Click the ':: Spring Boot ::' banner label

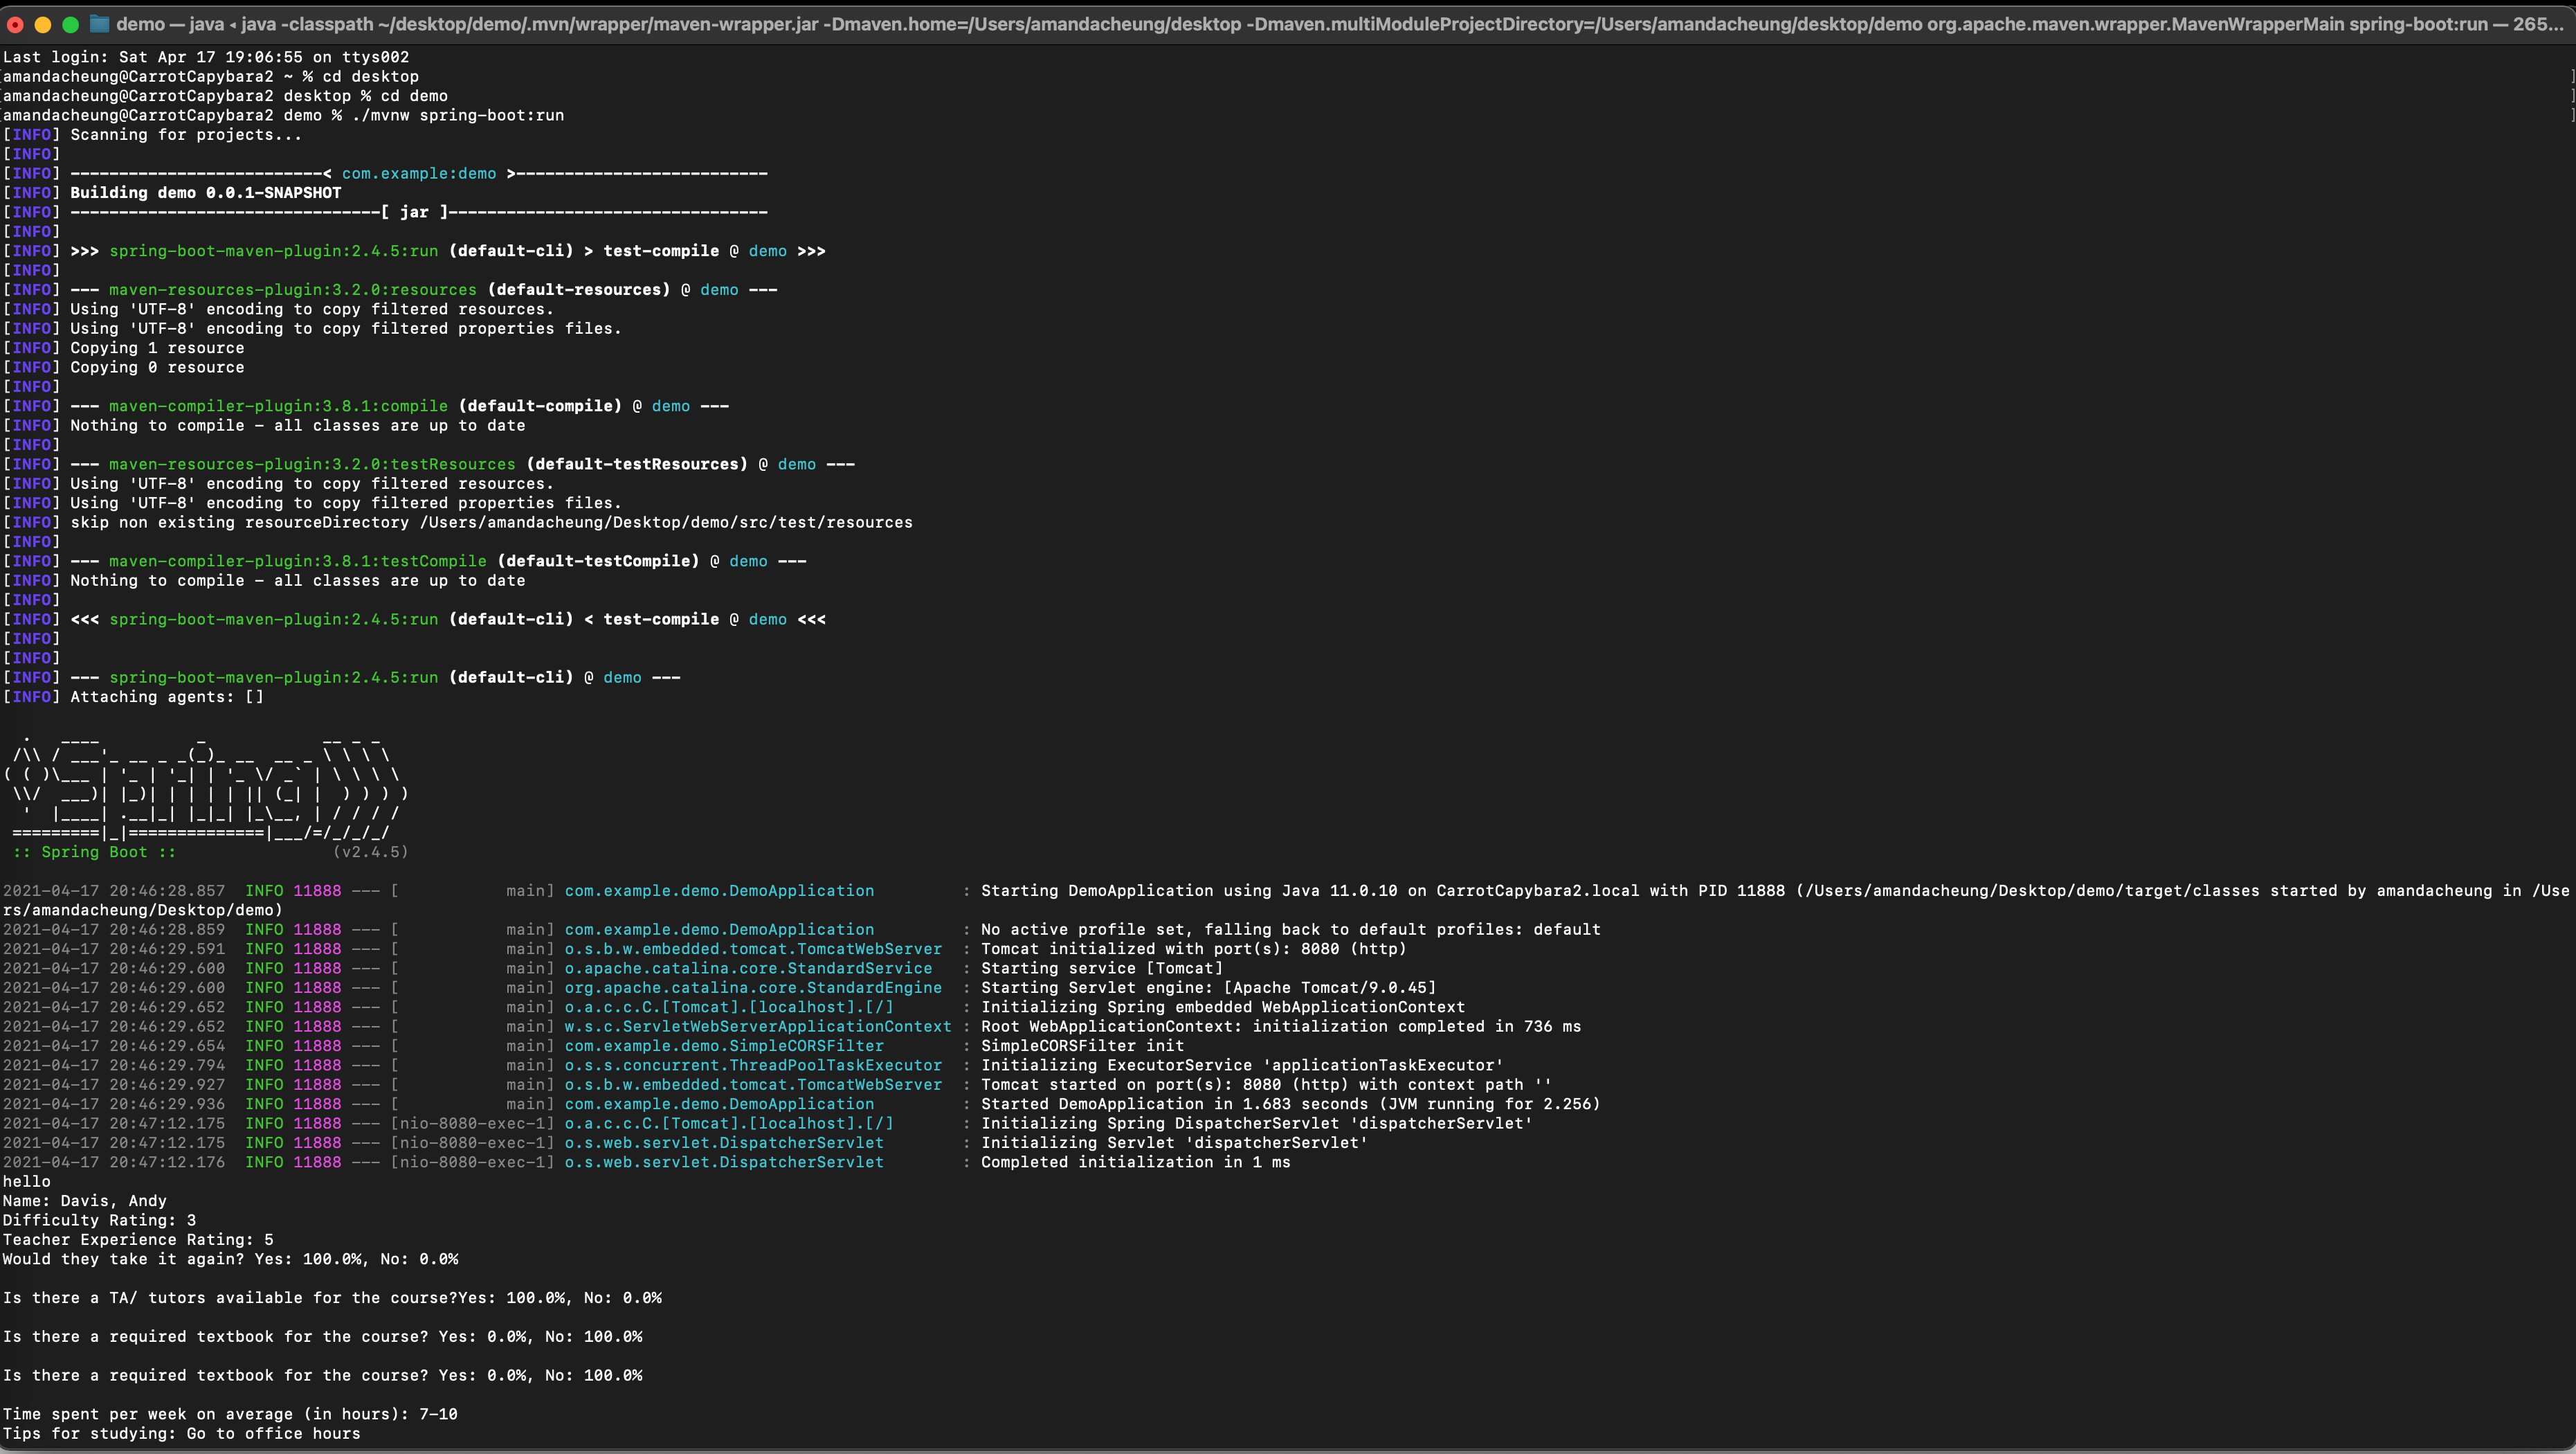[x=94, y=852]
